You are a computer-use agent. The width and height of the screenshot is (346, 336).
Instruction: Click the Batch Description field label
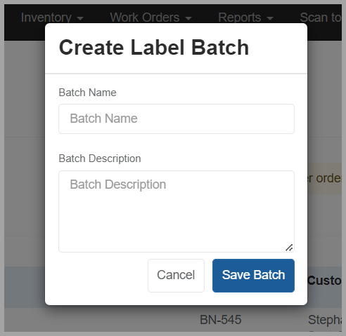point(100,159)
